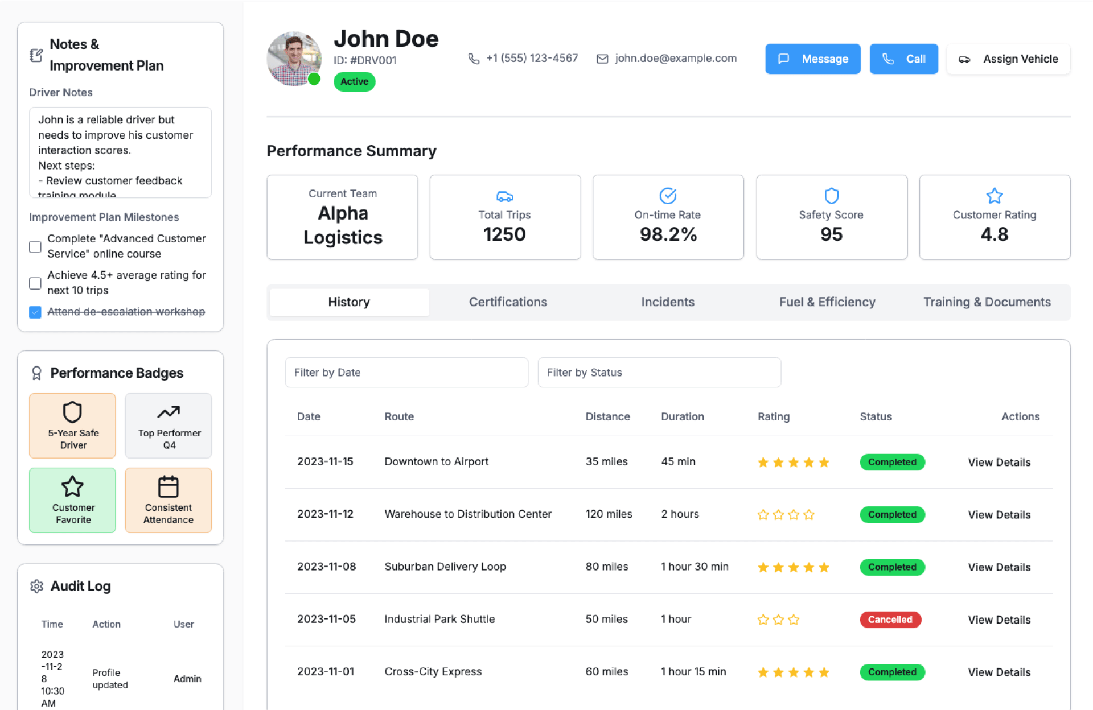Uncheck the Attend de-escalation workshop milestone
Screen dimensions: 1093x710
coord(35,312)
